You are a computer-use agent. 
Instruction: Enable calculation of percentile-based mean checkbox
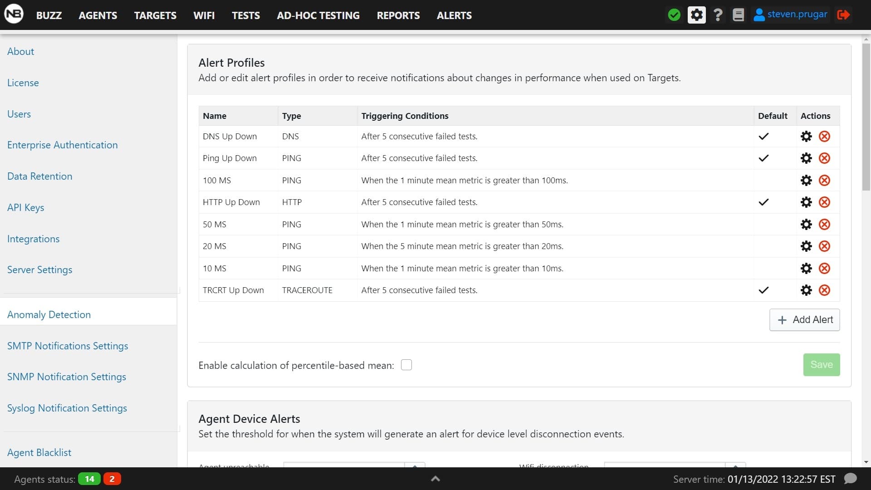pyautogui.click(x=406, y=365)
